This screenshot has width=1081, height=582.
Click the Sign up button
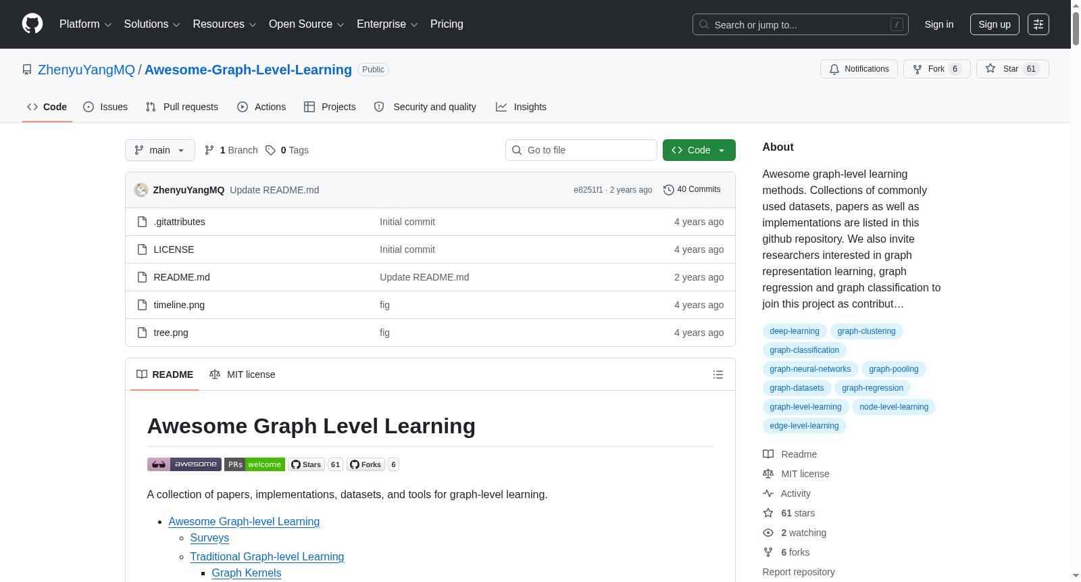tap(995, 24)
